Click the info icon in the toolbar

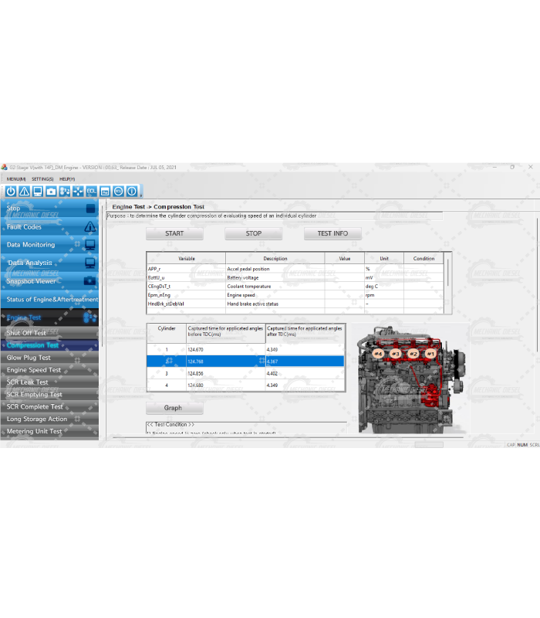click(132, 191)
